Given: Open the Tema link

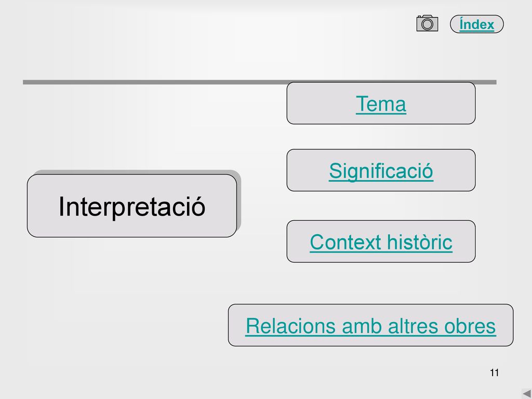Looking at the screenshot, I should click(x=381, y=104).
